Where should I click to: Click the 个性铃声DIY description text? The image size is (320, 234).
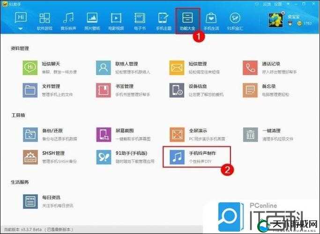(200, 161)
